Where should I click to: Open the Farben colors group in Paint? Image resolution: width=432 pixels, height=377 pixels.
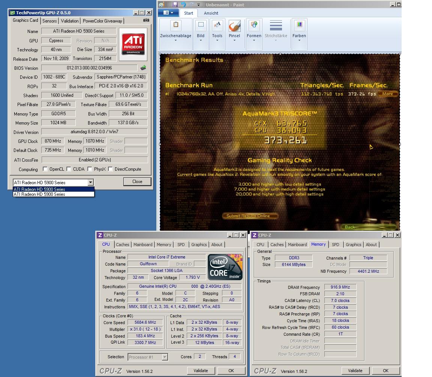click(299, 34)
